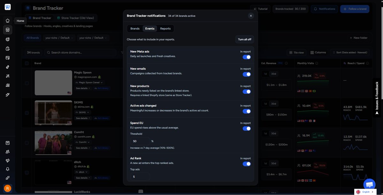383x195 pixels.
Task: Switch to the Reports tab in dialog
Action: coord(165,29)
